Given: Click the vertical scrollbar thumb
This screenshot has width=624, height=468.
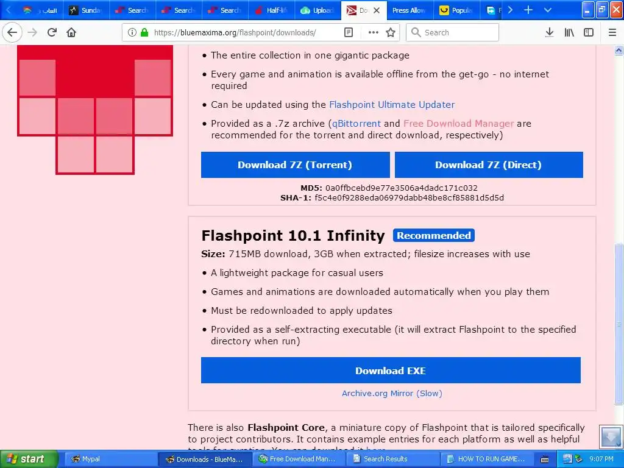Looking at the screenshot, I should point(619,323).
